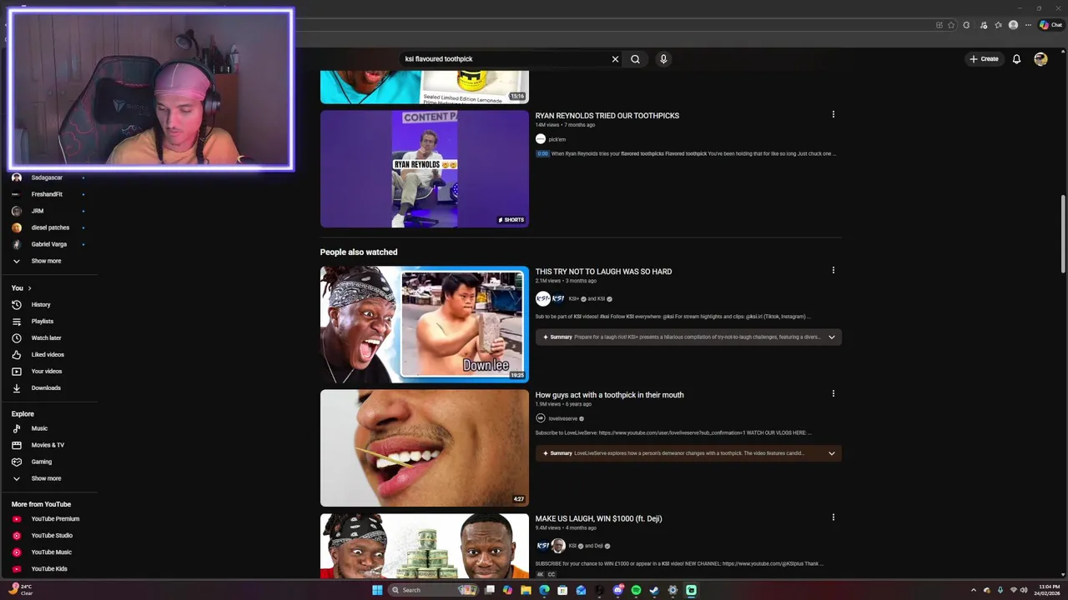Open the weather widget showing 24°C

point(22,590)
